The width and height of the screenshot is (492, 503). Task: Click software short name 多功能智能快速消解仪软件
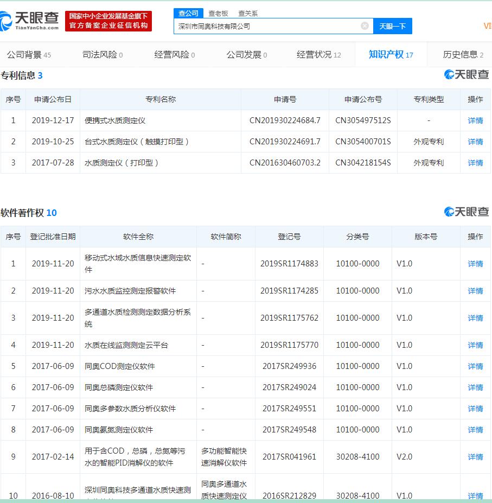[224, 457]
